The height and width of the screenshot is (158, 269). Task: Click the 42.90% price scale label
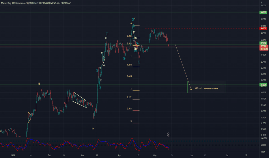263,117
